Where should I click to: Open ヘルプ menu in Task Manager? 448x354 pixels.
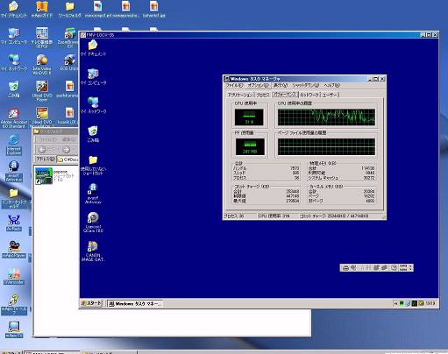[331, 85]
